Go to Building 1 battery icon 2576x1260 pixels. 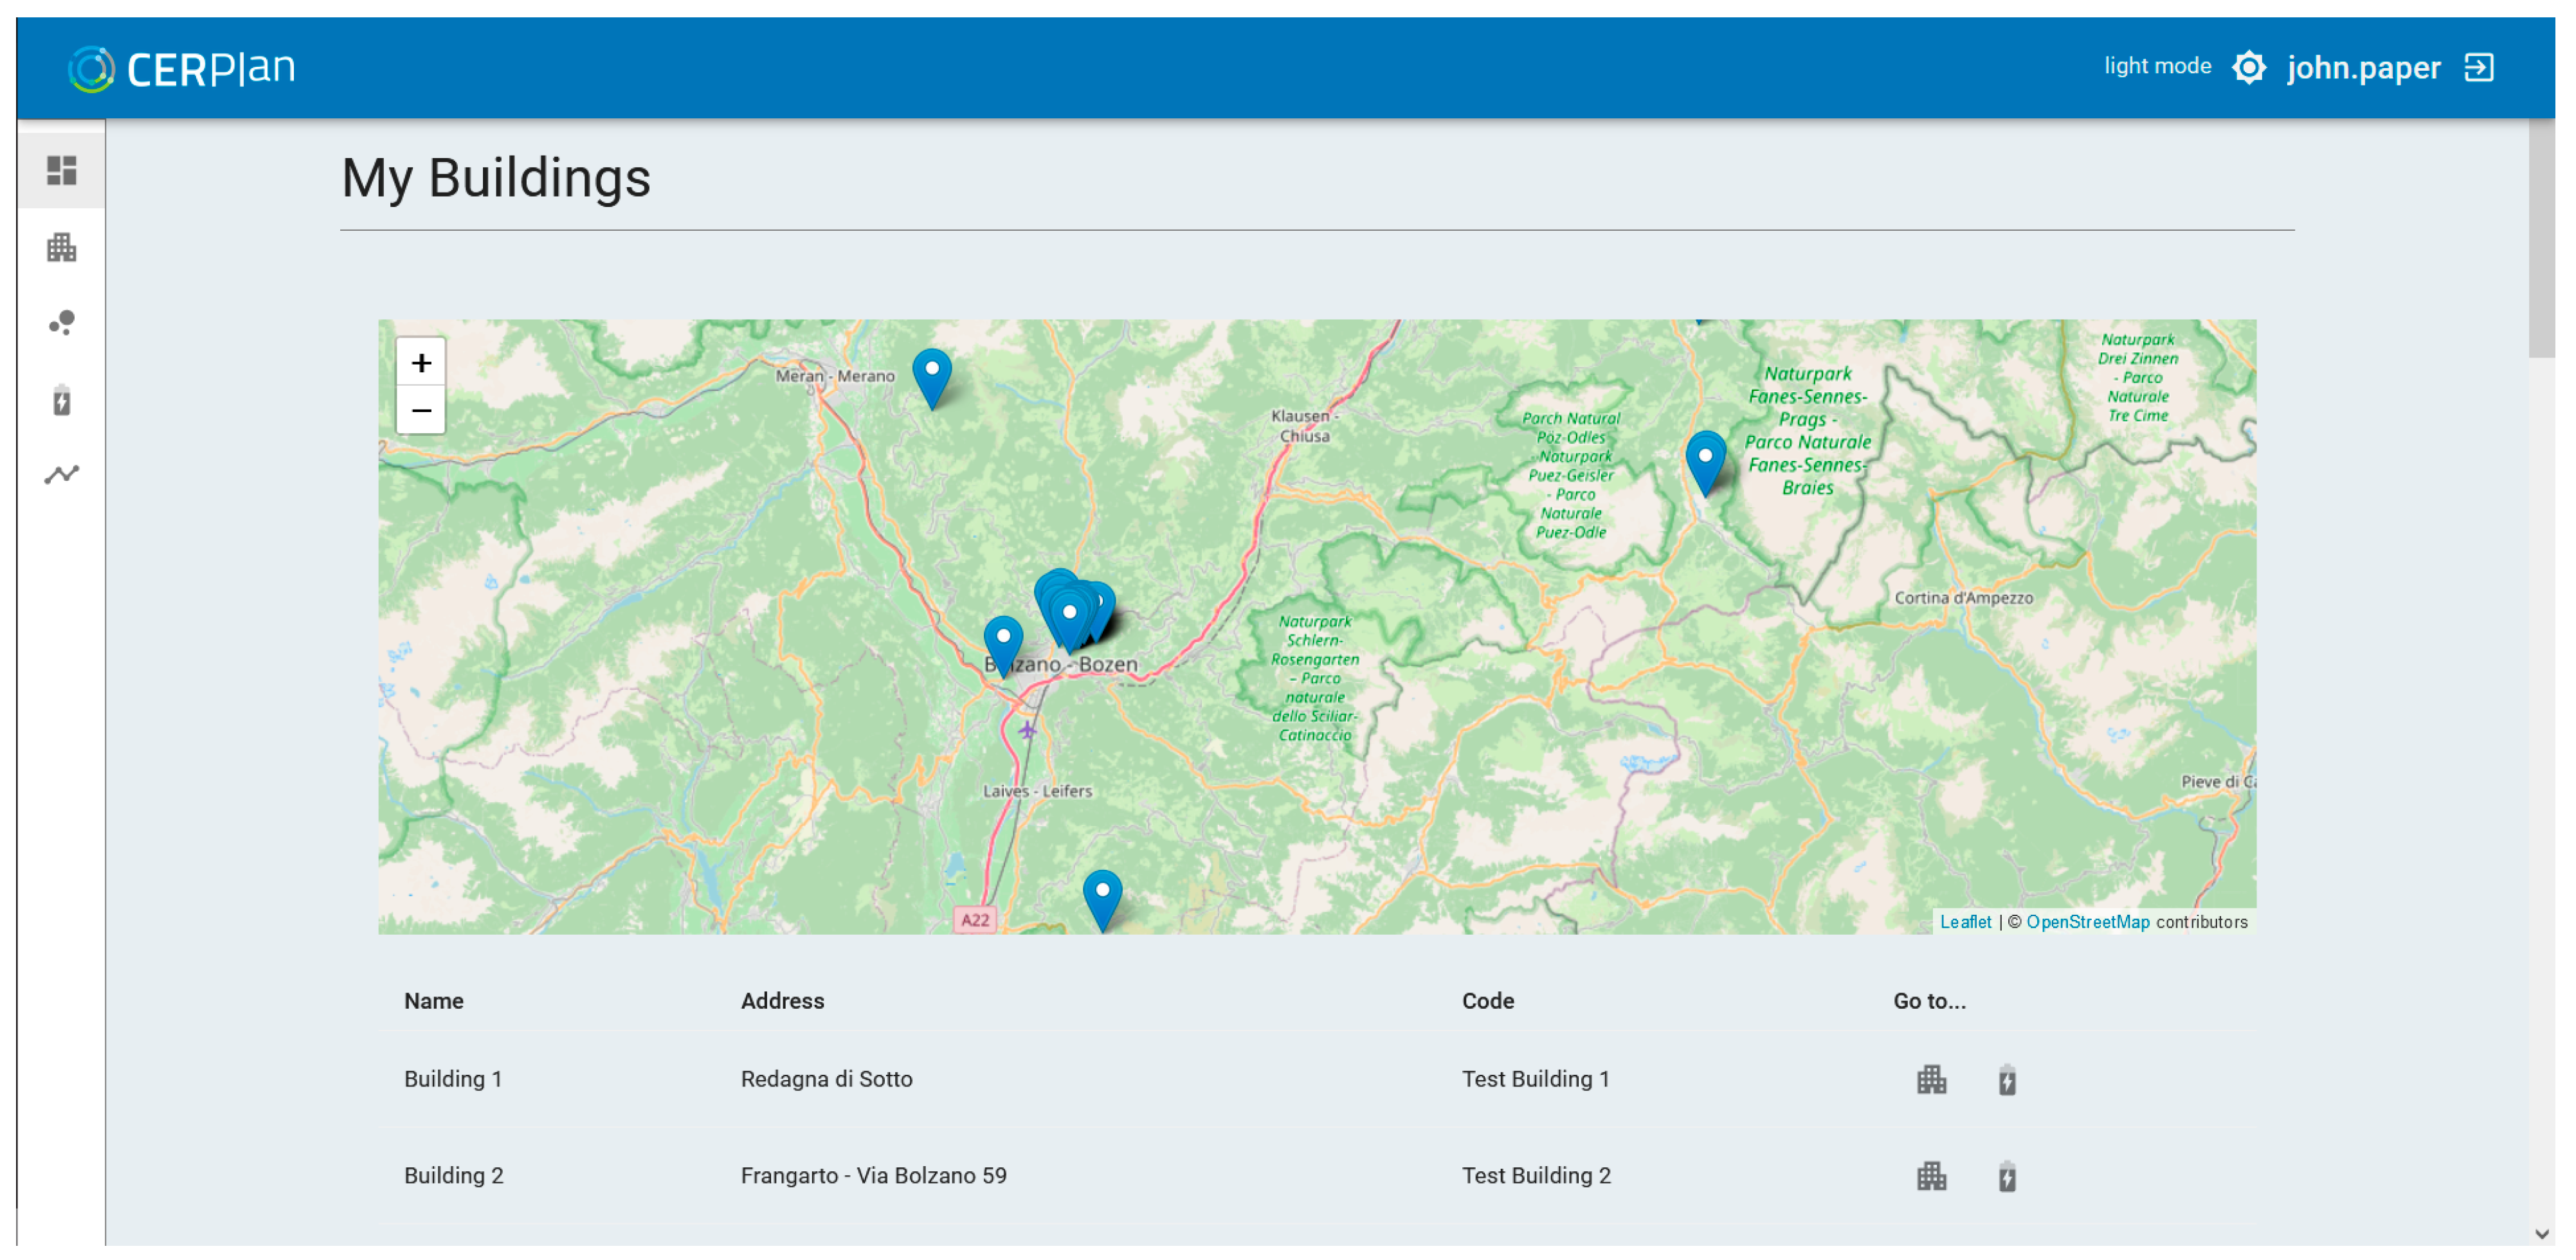(2007, 1080)
